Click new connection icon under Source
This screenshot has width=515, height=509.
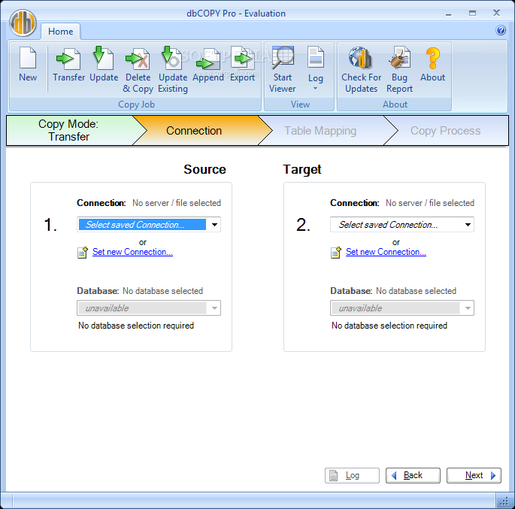83,253
